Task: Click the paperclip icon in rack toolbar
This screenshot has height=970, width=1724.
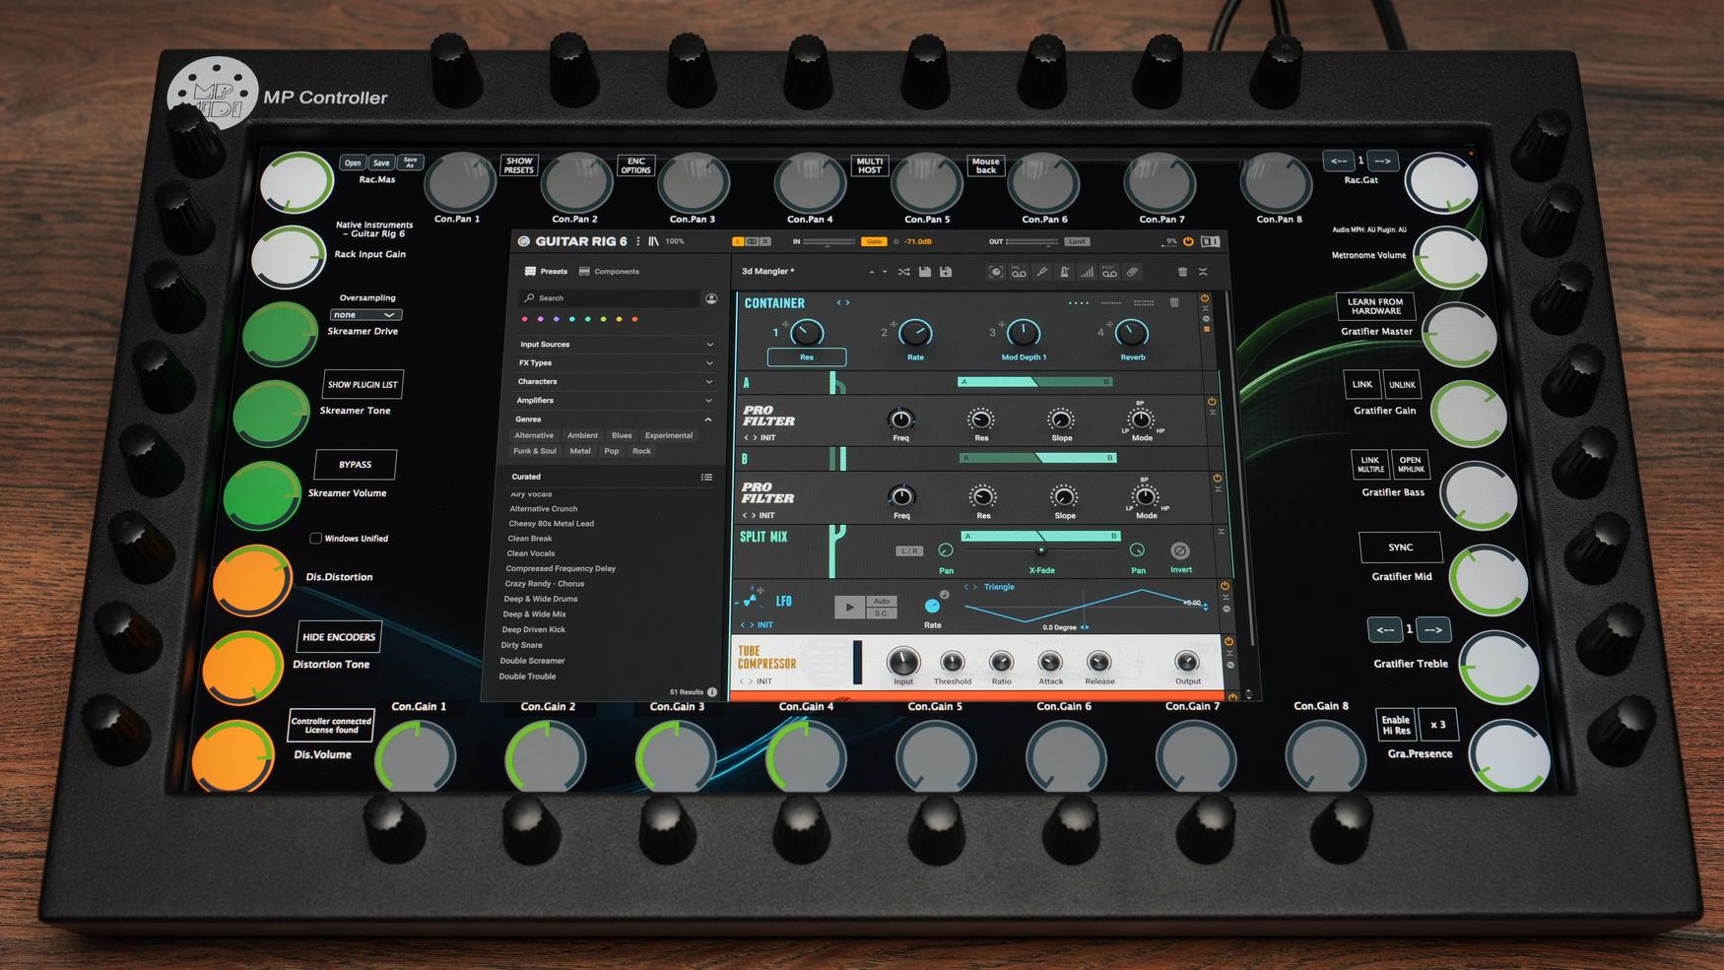Action: point(1133,272)
